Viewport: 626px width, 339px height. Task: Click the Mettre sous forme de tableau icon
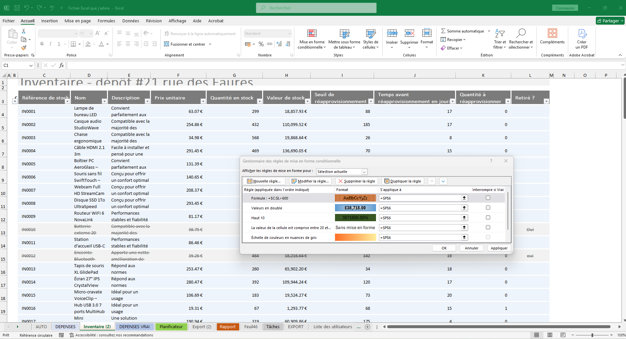(344, 39)
